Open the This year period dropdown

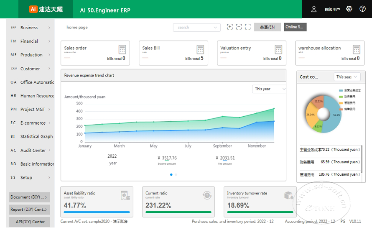[x=269, y=89]
